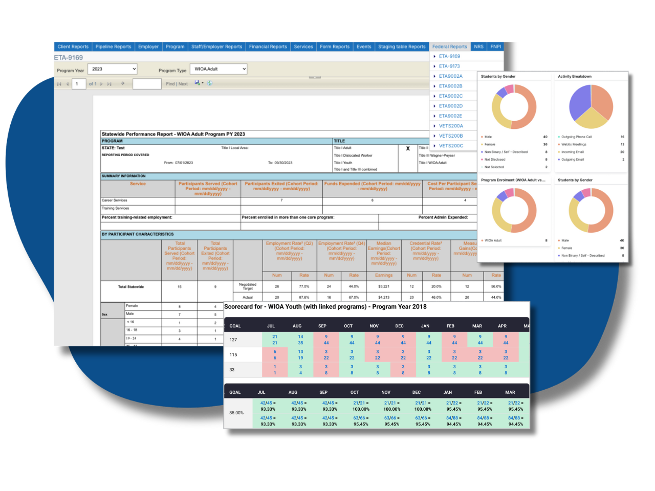Click the APR column header in scorecard
This screenshot has width=655, height=491.
[x=503, y=326]
